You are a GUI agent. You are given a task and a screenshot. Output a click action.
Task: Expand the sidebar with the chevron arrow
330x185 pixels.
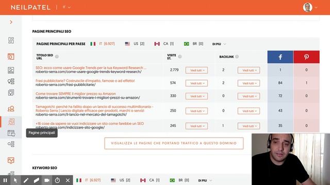coord(11,22)
